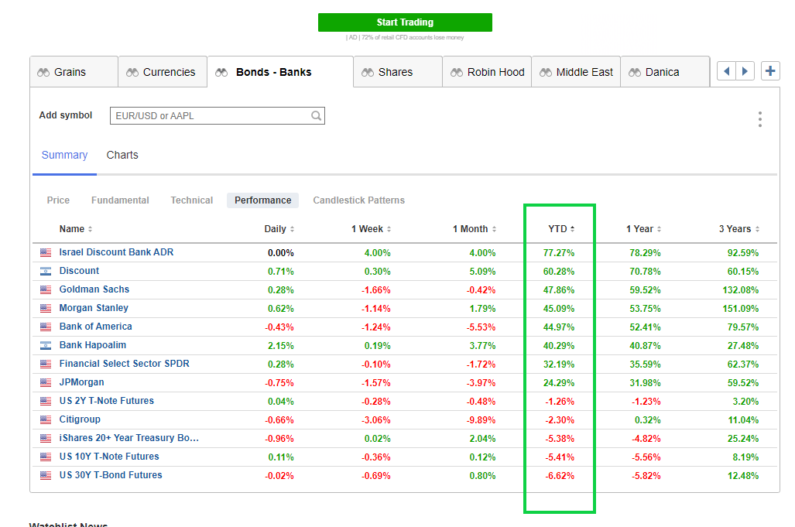
Task: Click US flag beside US 10Y T-Note Futures
Action: pyautogui.click(x=46, y=457)
